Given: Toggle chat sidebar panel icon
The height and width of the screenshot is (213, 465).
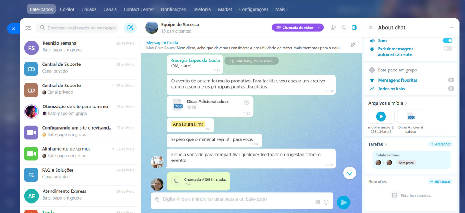Looking at the screenshot, I should (355, 28).
